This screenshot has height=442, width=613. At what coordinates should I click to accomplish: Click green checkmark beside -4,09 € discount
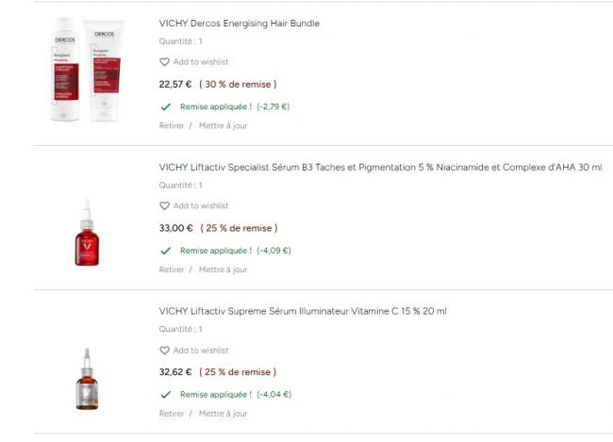pyautogui.click(x=166, y=251)
